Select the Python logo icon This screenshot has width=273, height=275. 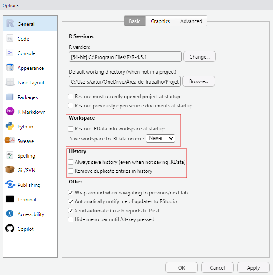click(x=10, y=127)
